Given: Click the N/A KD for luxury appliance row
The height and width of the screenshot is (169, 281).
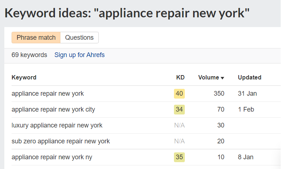Looking at the screenshot, I should tap(179, 125).
